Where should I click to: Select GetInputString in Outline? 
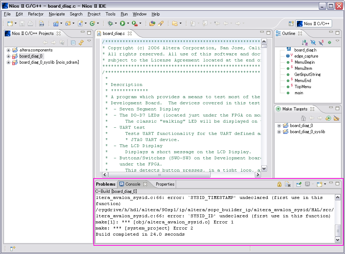[307, 74]
